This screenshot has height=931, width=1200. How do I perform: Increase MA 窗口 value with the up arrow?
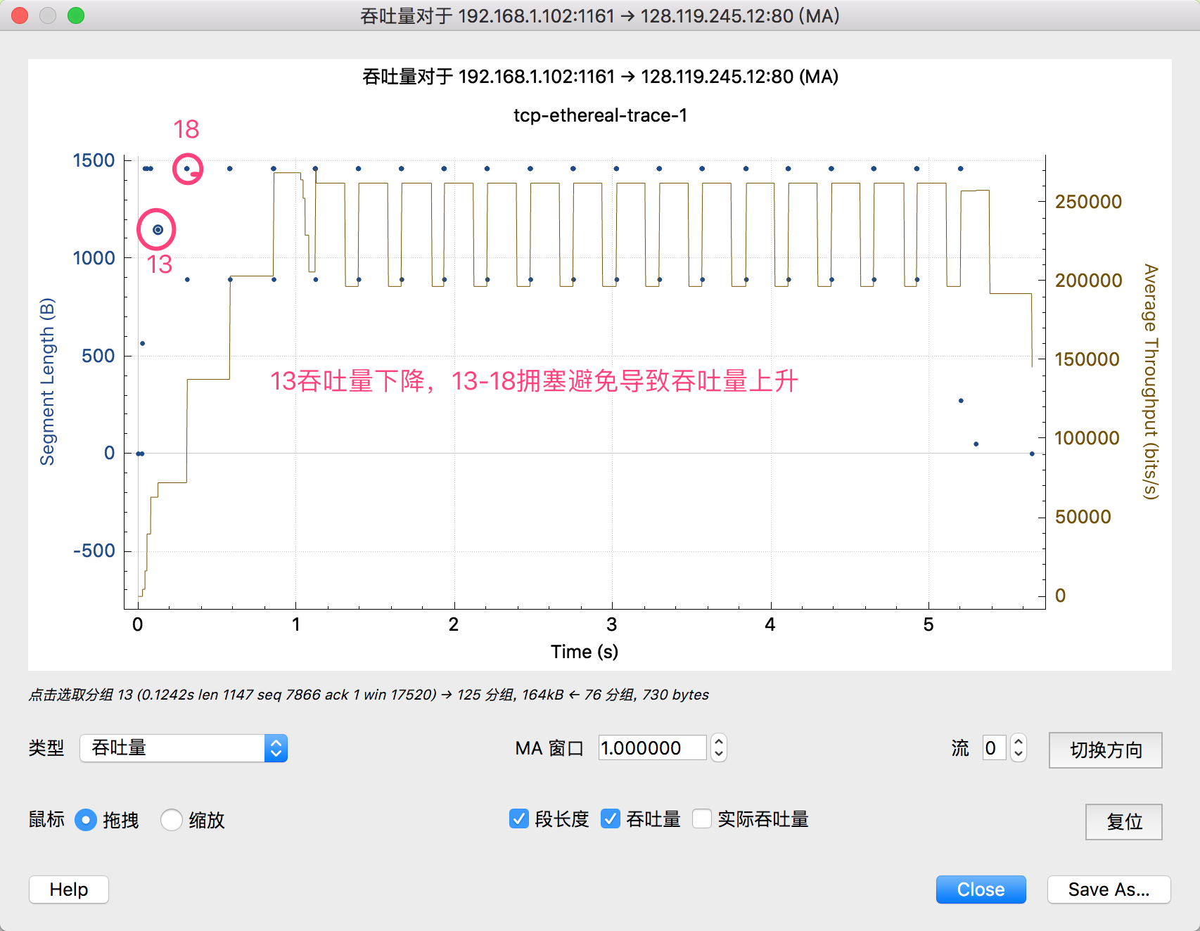coord(719,741)
